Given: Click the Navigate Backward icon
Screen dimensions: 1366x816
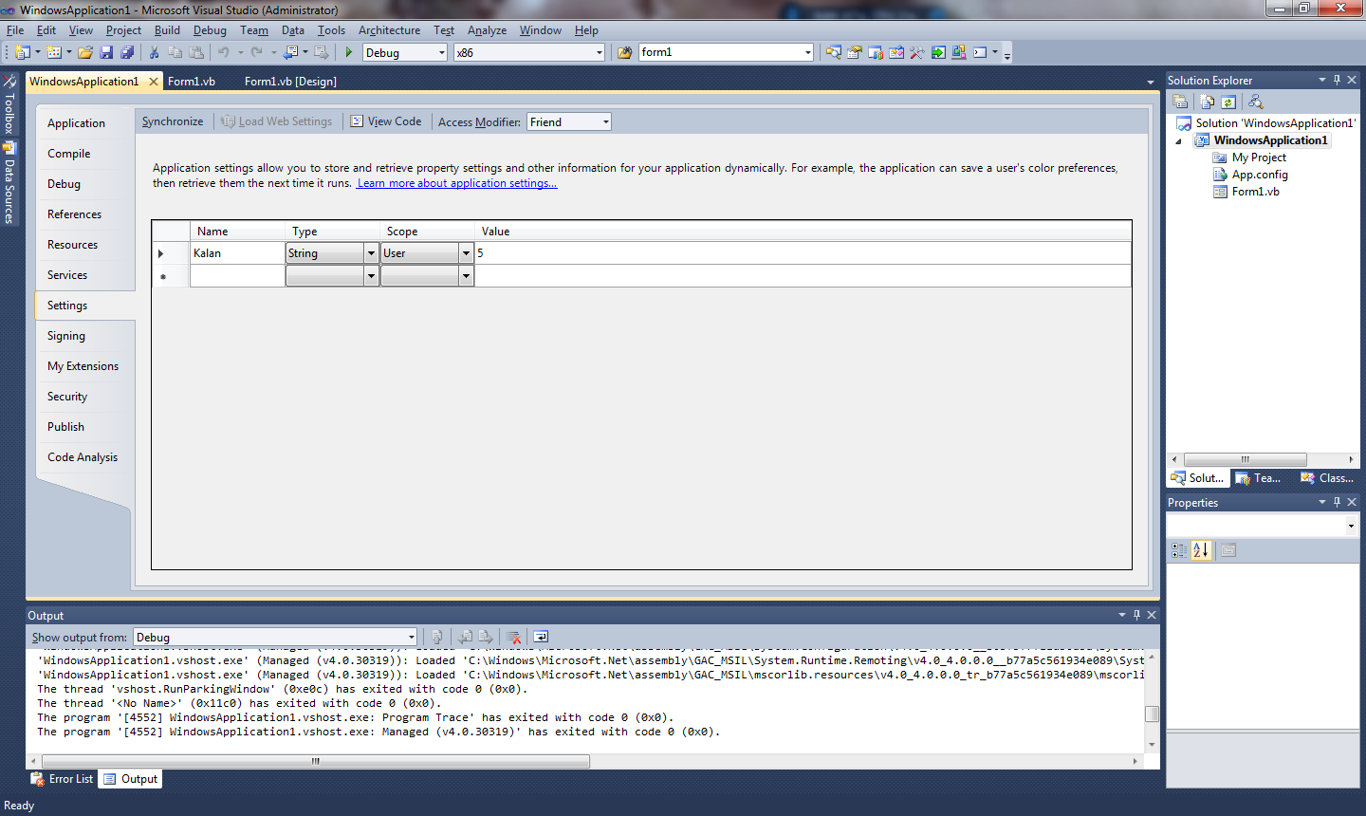Looking at the screenshot, I should 290,52.
